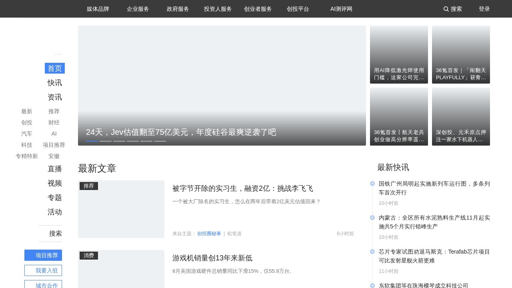Open 创业者服务 menu in top navigation
512x288 pixels.
(258, 9)
